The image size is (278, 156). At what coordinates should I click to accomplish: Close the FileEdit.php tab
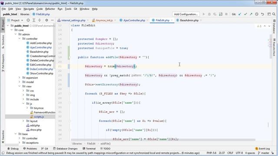172,20
